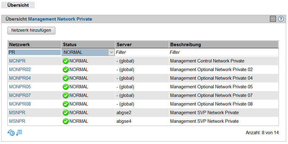Open the MONPR07 network link
Viewport: 288px width, 144px height.
tap(20, 95)
